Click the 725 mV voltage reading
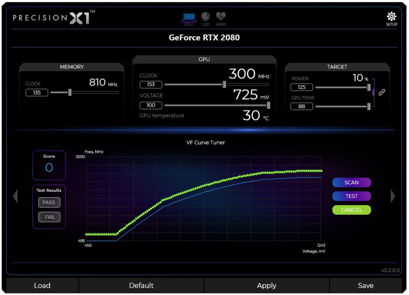 coord(251,95)
